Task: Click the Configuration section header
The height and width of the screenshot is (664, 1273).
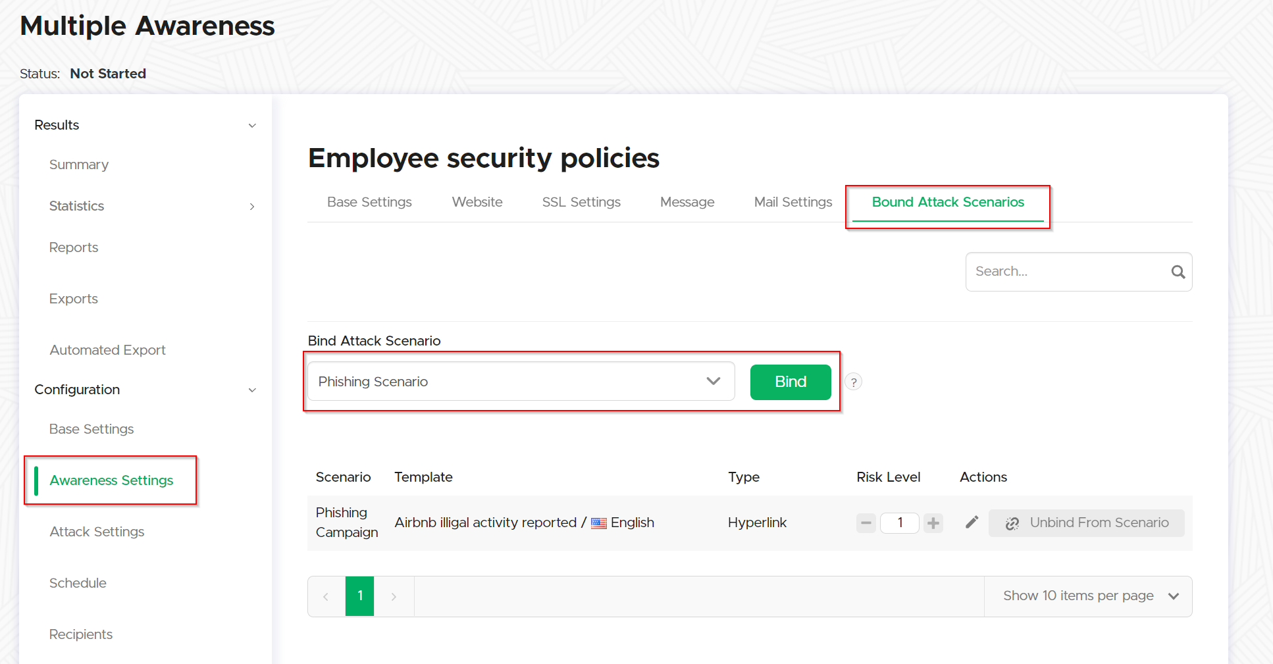Action: [77, 390]
